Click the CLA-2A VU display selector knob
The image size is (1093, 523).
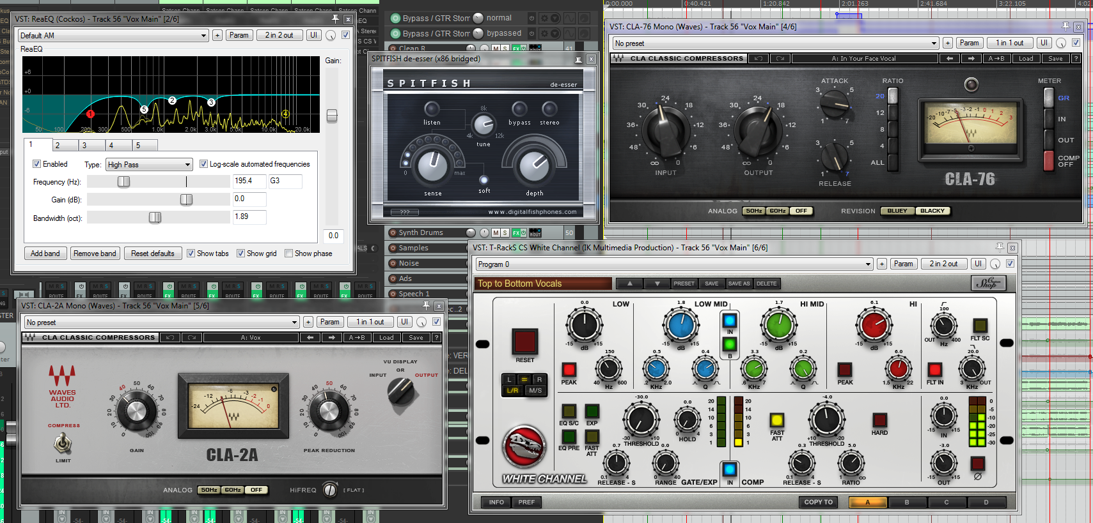(x=401, y=391)
